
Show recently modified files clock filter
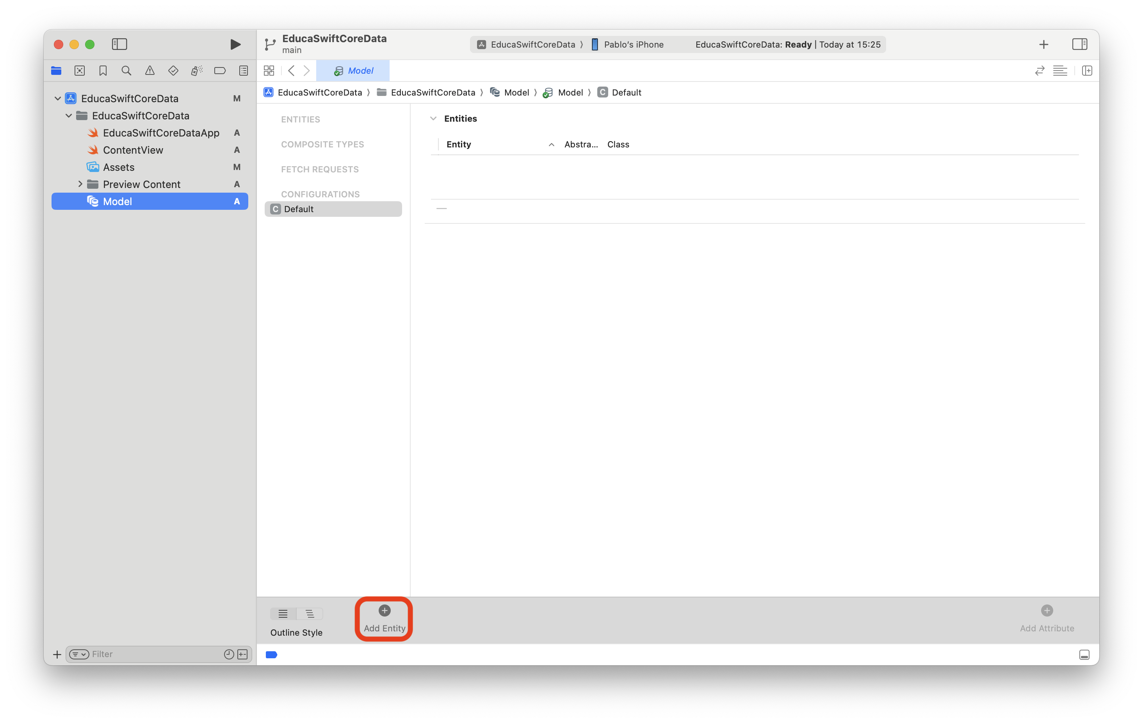[x=229, y=654]
